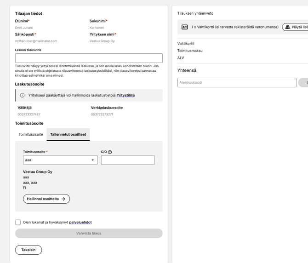Click the Valttikortti card icon in summary

[x=184, y=27]
